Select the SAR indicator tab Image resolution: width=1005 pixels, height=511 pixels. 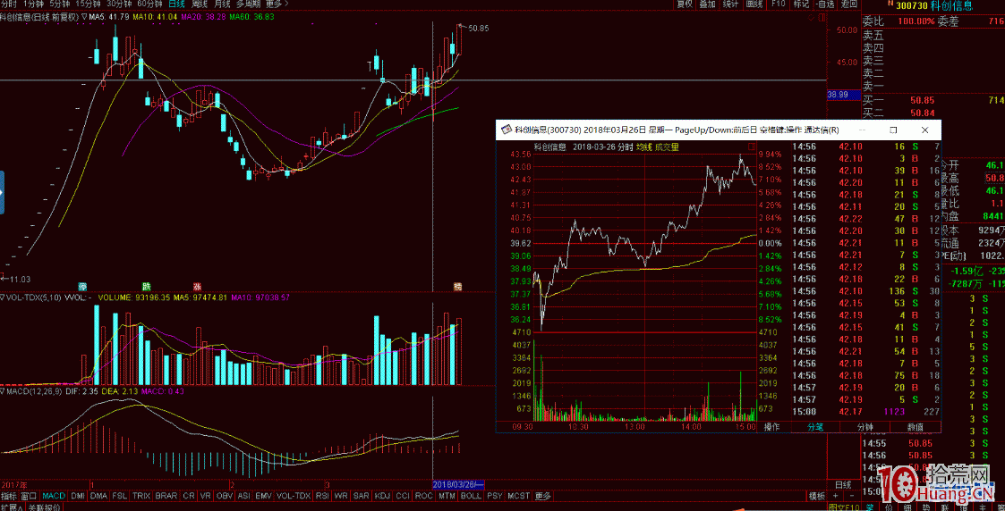pyautogui.click(x=362, y=496)
